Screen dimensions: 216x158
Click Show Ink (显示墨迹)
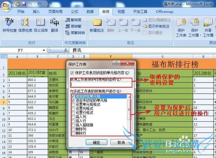pos(152,33)
